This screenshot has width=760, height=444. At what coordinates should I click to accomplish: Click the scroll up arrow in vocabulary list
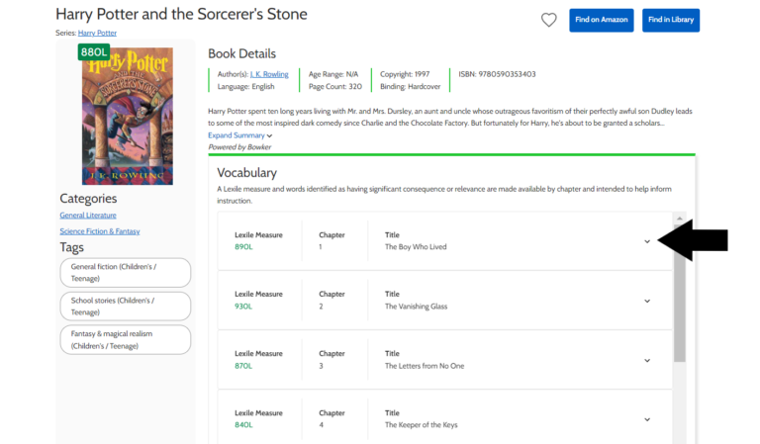(679, 219)
